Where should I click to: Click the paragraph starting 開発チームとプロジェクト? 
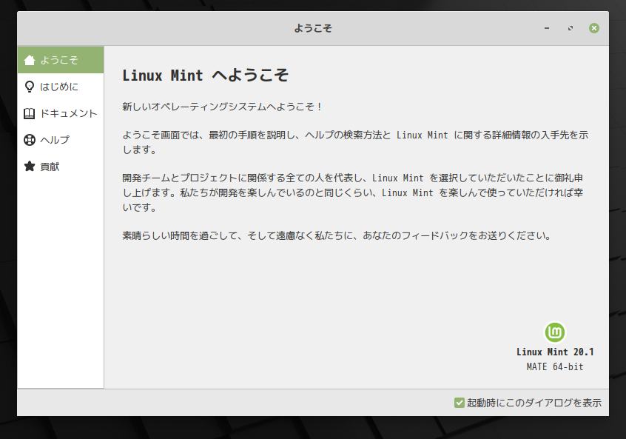point(353,192)
